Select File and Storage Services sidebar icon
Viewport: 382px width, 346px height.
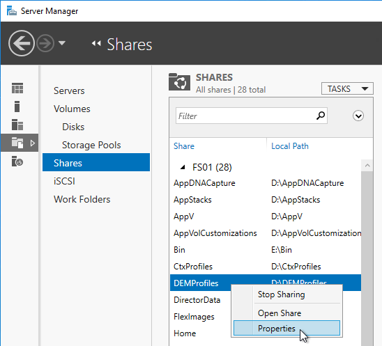[17, 143]
